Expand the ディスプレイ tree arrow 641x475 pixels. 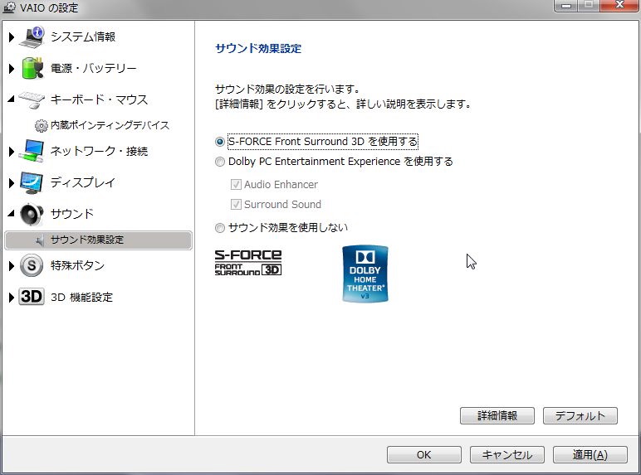point(12,183)
